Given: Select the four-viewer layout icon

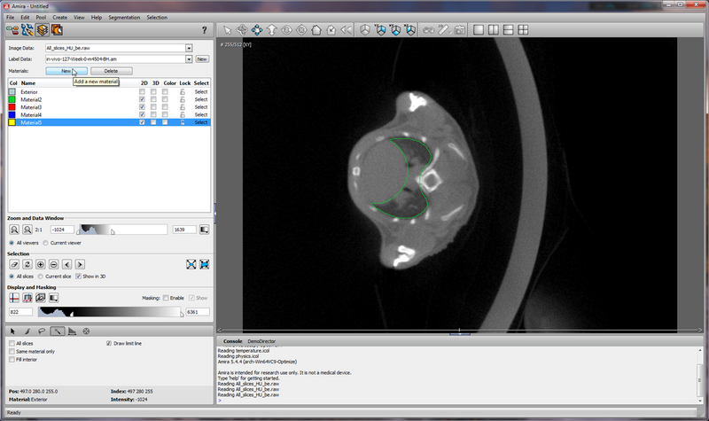Looking at the screenshot, I should (x=522, y=29).
